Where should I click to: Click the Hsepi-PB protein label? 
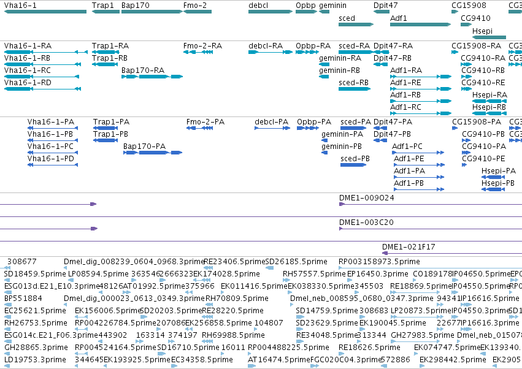(x=497, y=183)
